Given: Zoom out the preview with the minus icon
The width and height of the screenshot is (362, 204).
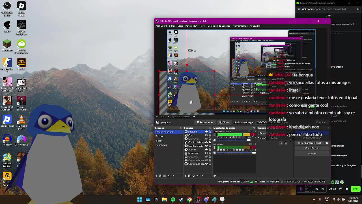Looking at the screenshot, I should pos(157,116).
